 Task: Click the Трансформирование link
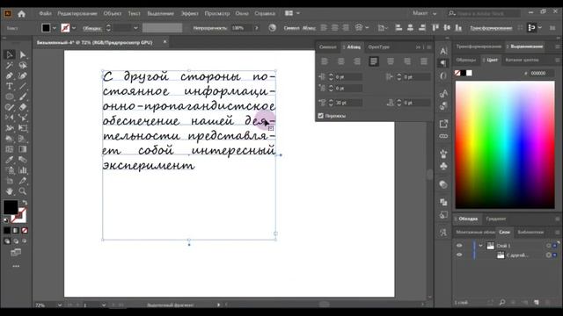point(491,28)
